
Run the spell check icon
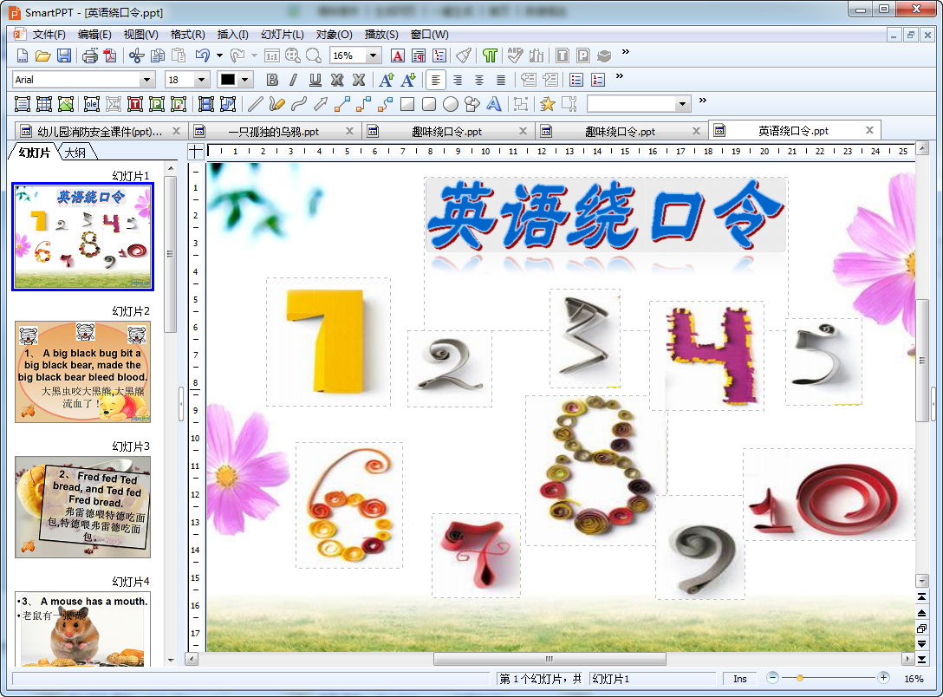pos(515,56)
